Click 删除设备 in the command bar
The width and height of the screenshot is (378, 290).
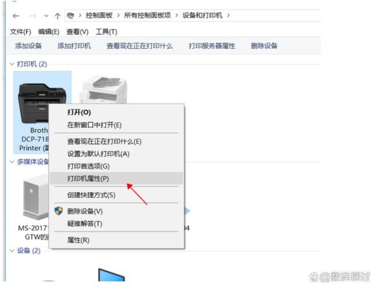[x=264, y=46]
